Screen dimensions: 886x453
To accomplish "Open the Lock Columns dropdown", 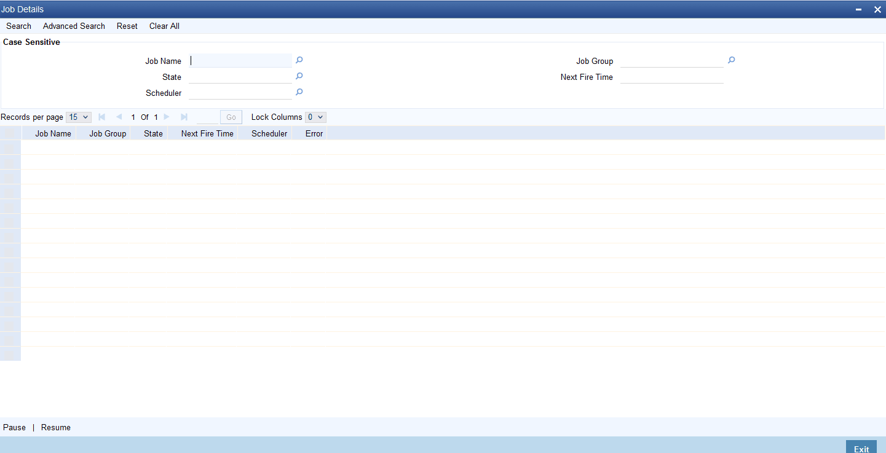I will [315, 117].
